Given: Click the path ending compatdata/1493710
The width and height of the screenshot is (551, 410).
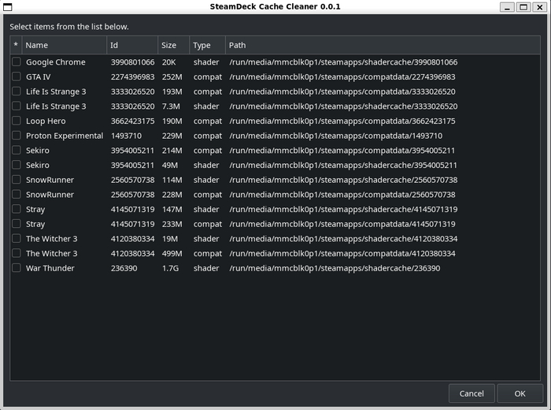Looking at the screenshot, I should (335, 136).
